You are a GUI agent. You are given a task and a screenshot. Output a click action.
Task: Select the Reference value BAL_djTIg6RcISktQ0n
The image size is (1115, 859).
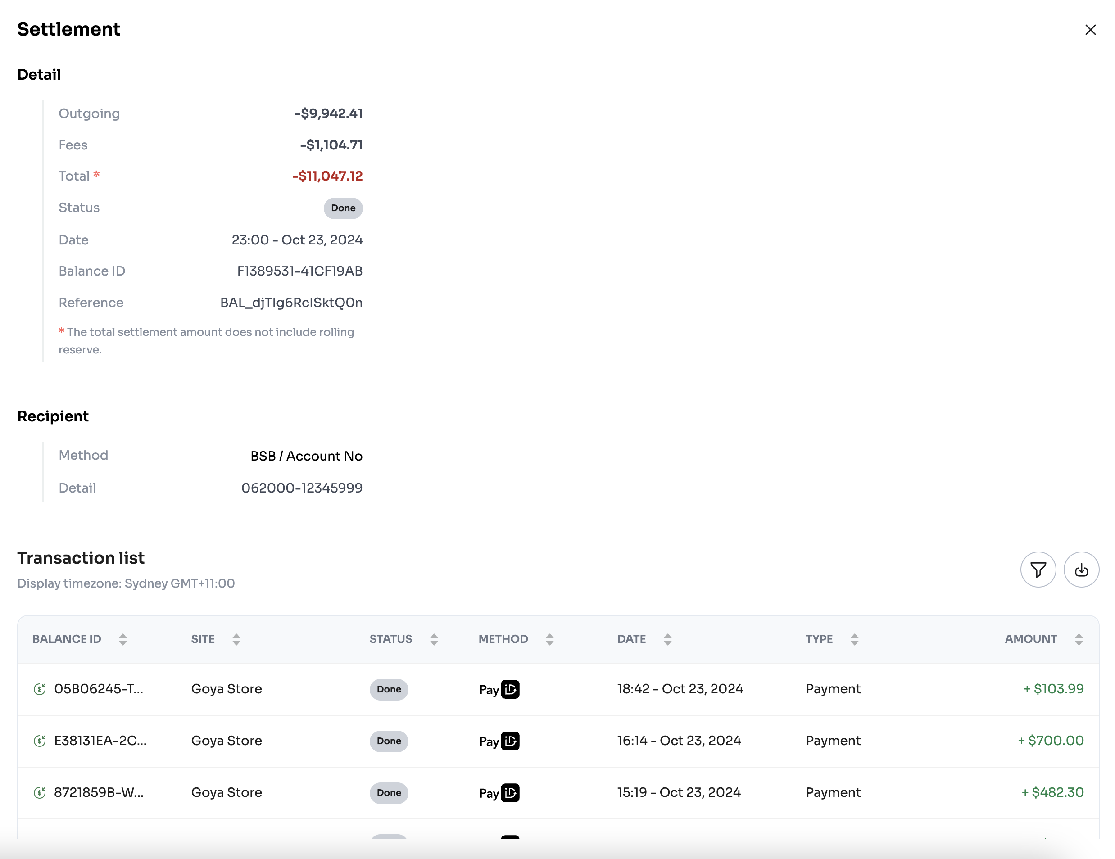[x=291, y=303]
